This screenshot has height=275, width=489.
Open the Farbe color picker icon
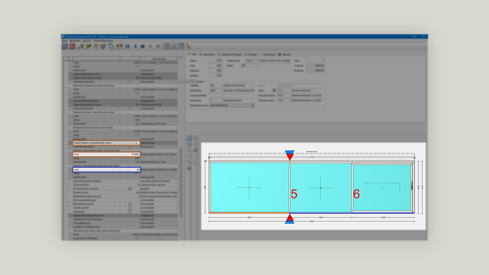click(x=274, y=90)
